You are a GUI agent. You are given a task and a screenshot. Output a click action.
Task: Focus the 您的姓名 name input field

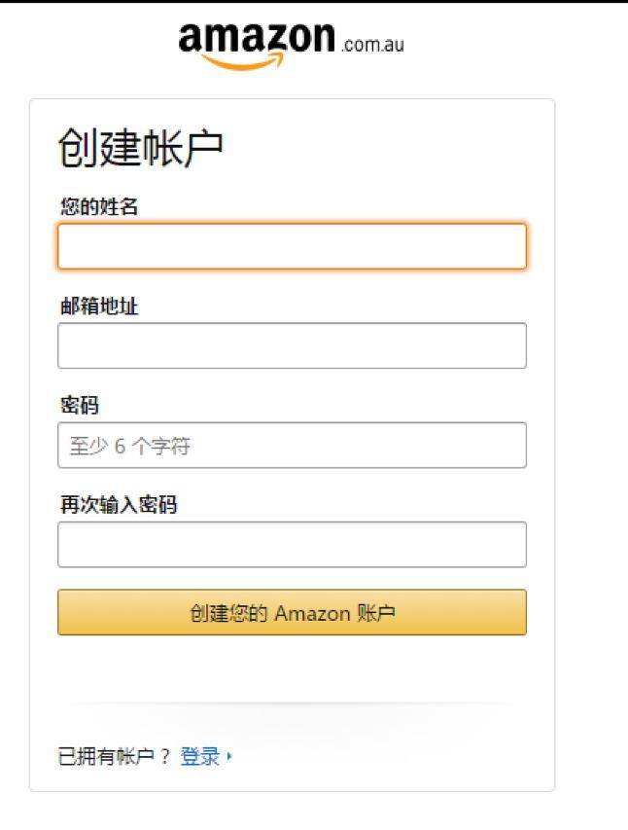click(x=292, y=246)
